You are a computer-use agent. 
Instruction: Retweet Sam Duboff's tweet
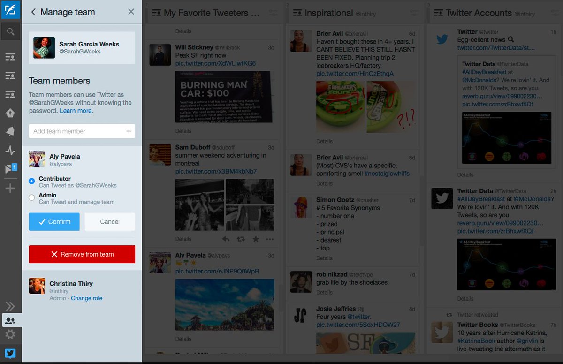[x=241, y=239]
